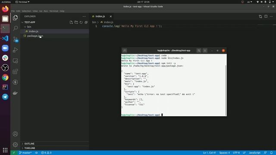Viewport: 276px width, 155px height.
Task: Open File menu
Action: coord(13,11)
